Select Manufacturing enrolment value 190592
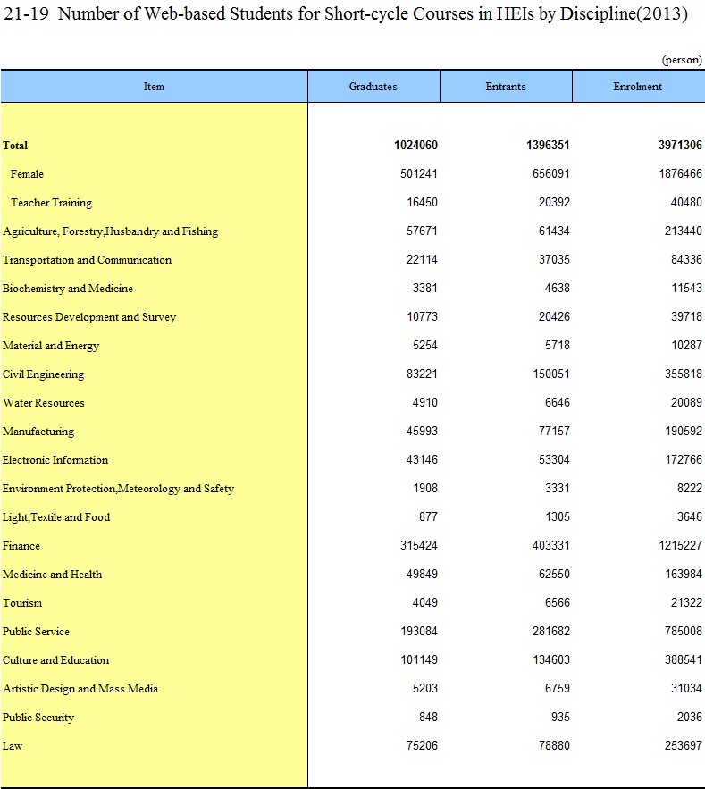This screenshot has width=705, height=789. click(x=684, y=432)
